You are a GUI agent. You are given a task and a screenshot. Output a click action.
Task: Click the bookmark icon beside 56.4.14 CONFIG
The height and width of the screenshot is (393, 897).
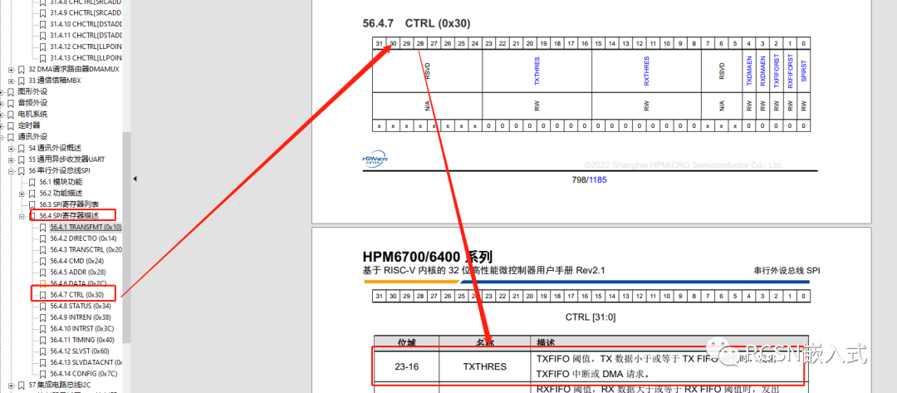click(x=43, y=374)
